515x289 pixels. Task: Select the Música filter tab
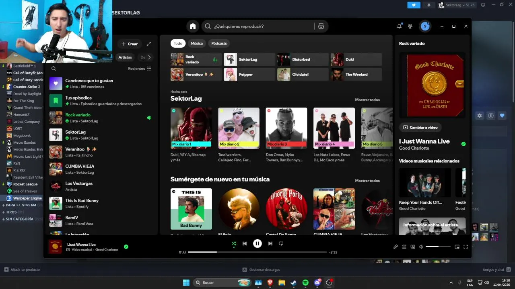(x=197, y=43)
